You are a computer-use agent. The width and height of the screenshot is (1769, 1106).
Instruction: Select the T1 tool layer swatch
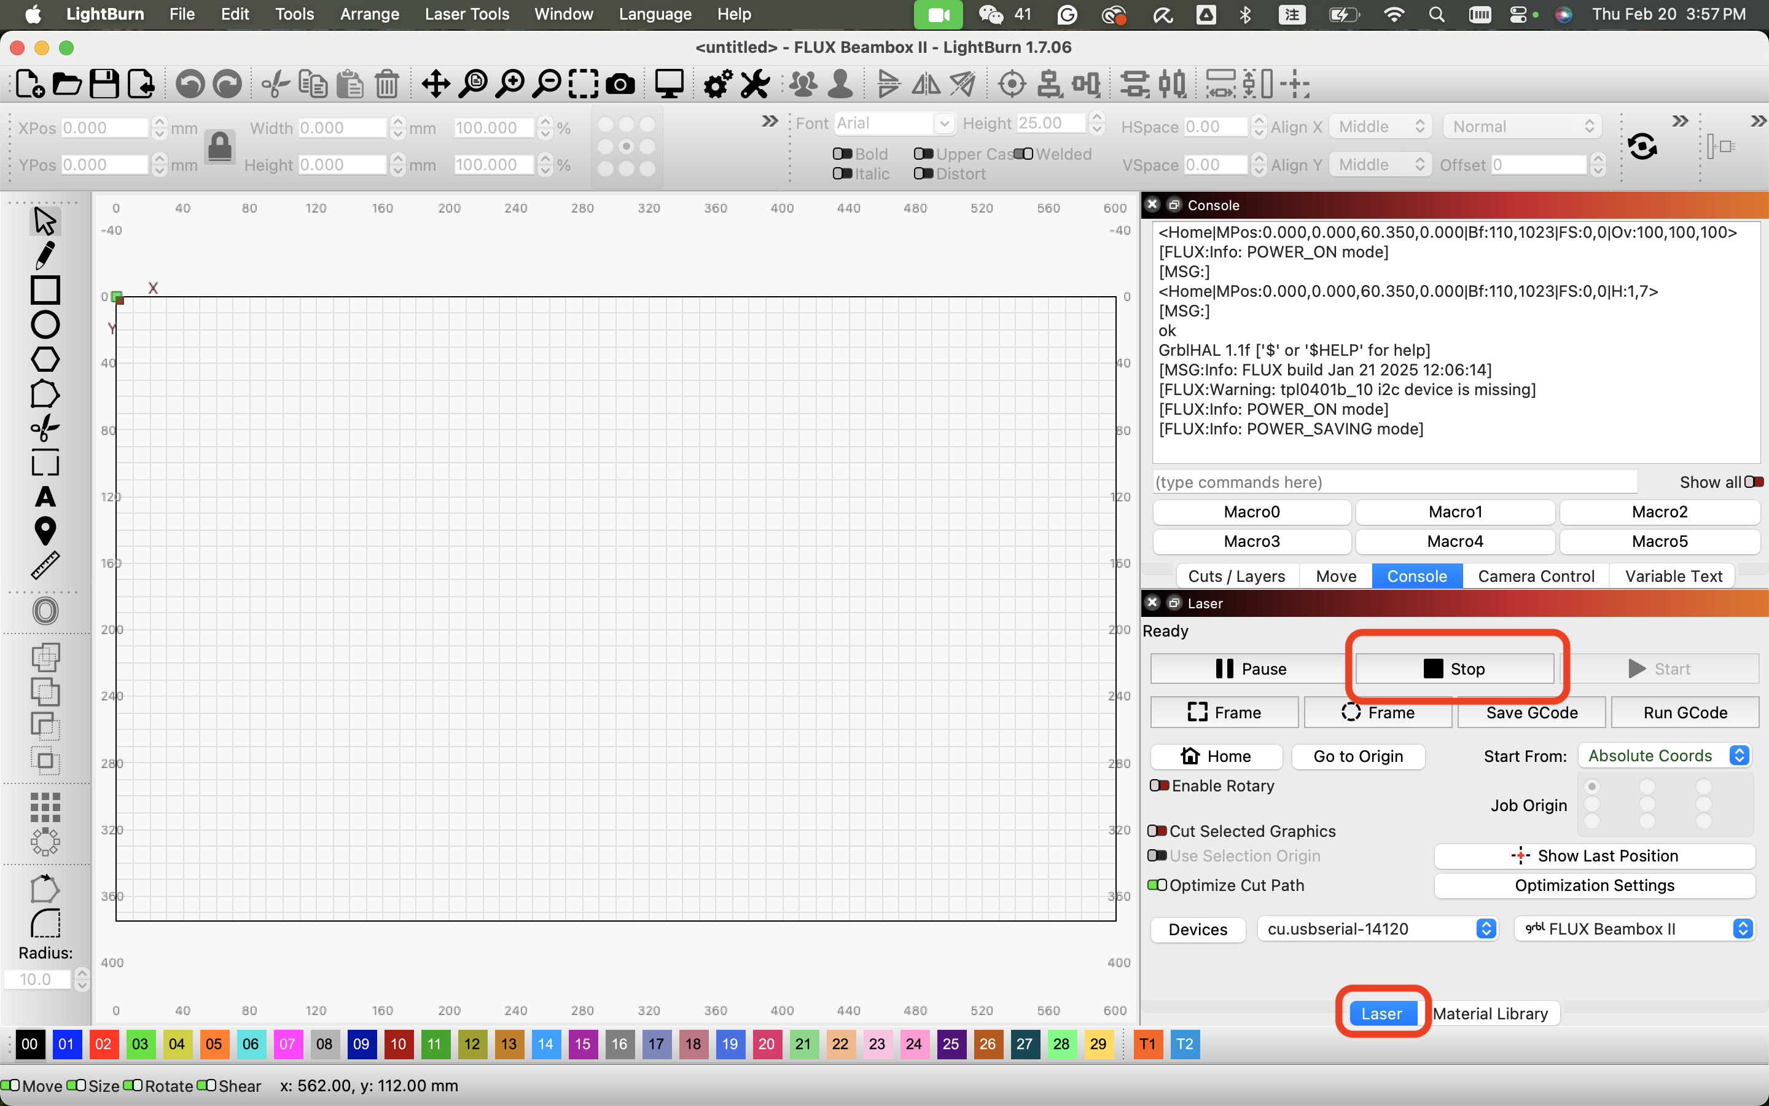pos(1147,1044)
